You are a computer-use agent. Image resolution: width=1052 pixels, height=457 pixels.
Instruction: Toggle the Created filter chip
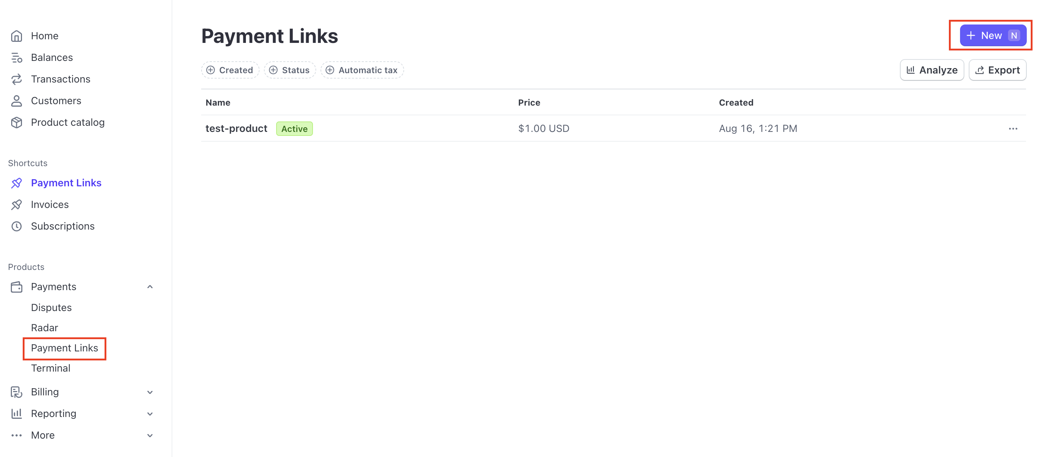click(230, 70)
